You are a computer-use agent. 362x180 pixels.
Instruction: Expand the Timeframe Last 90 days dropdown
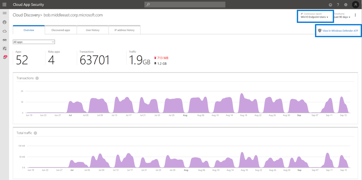click(342, 17)
